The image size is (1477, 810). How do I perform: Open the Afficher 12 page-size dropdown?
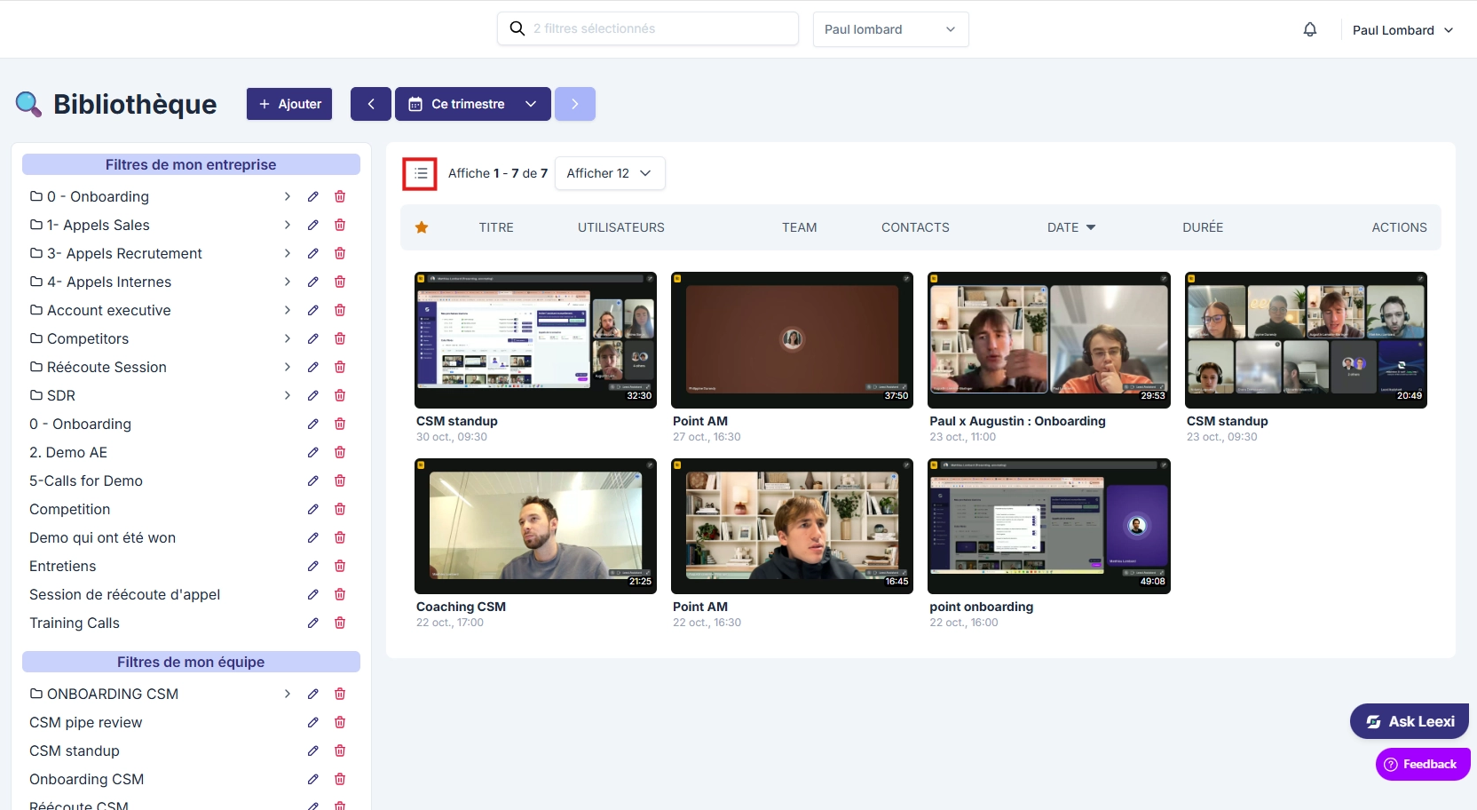click(x=610, y=173)
